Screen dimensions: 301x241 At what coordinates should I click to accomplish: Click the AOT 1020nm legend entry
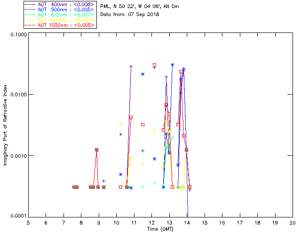point(60,25)
